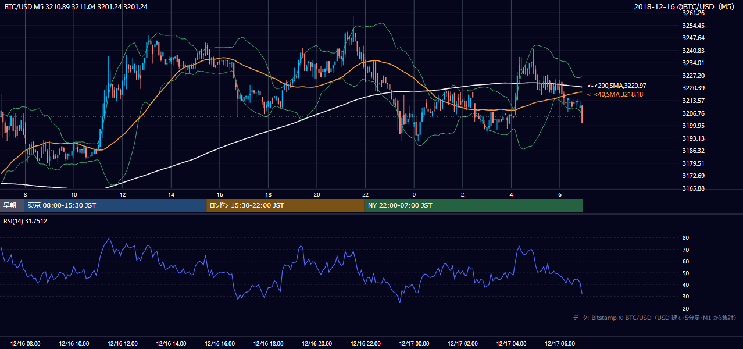
Task: Click the 12/16 18:00 time label
Action: click(x=268, y=344)
